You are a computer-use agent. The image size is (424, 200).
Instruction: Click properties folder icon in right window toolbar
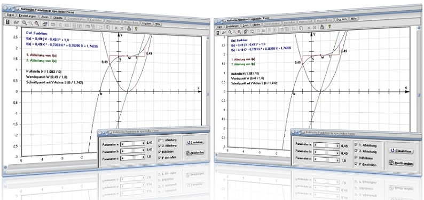(x=246, y=31)
